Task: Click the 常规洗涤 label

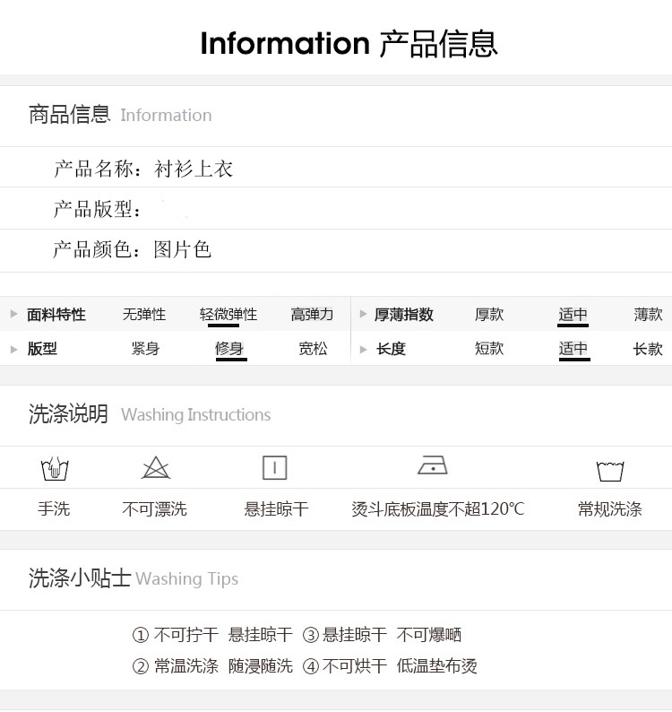Action: pos(610,508)
